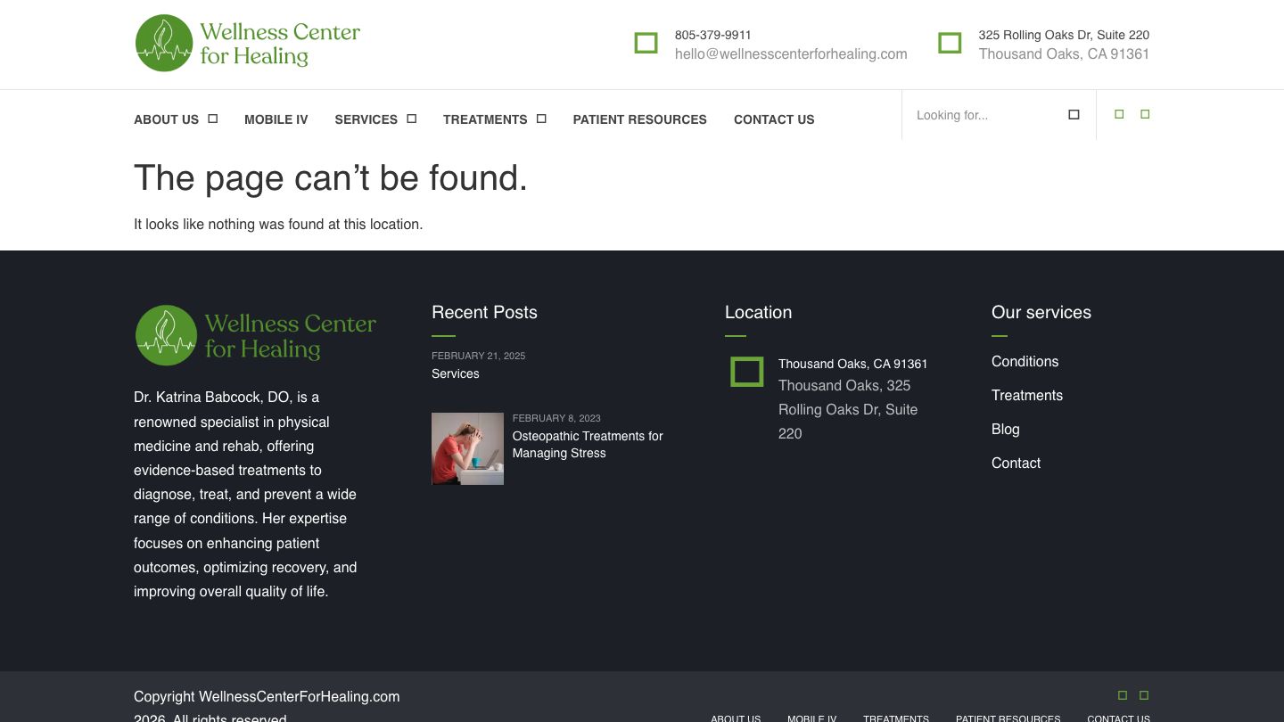Open the Osteopathic Treatments for Managing Stress post

pyautogui.click(x=587, y=444)
